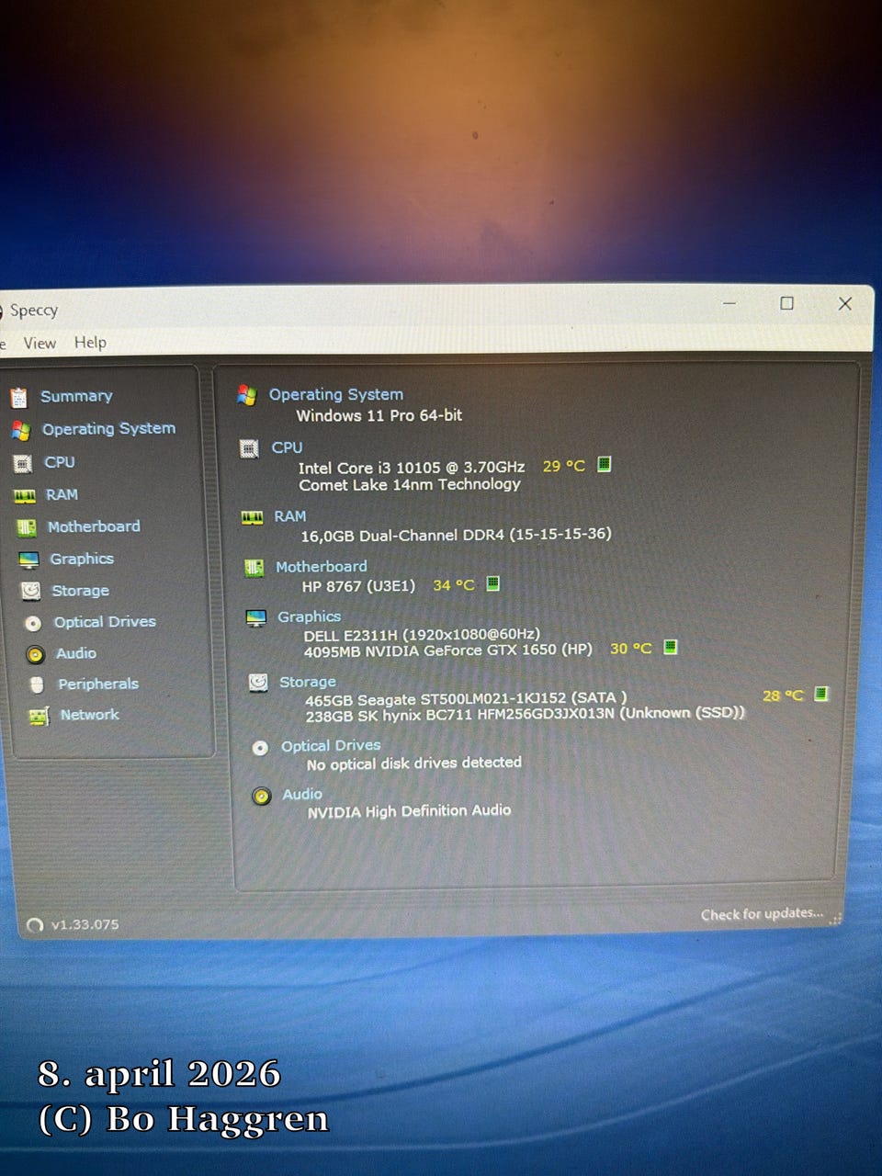Viewport: 882px width, 1176px height.
Task: Click the v1.33.075 version label
Action: (x=85, y=925)
